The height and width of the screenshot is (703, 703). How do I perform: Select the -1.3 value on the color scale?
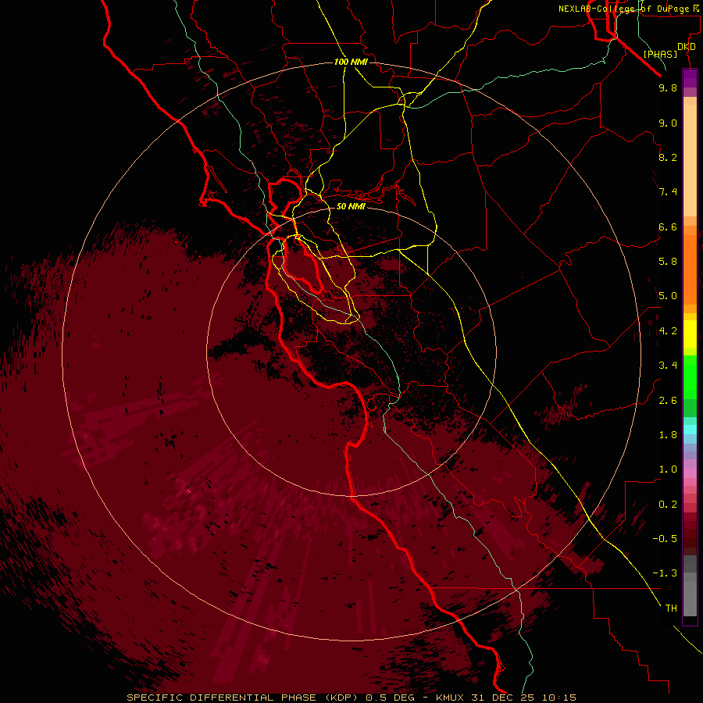665,573
